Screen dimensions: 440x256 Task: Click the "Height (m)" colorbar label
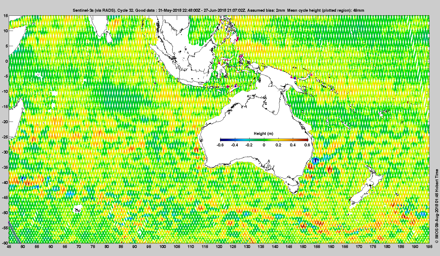coord(263,134)
